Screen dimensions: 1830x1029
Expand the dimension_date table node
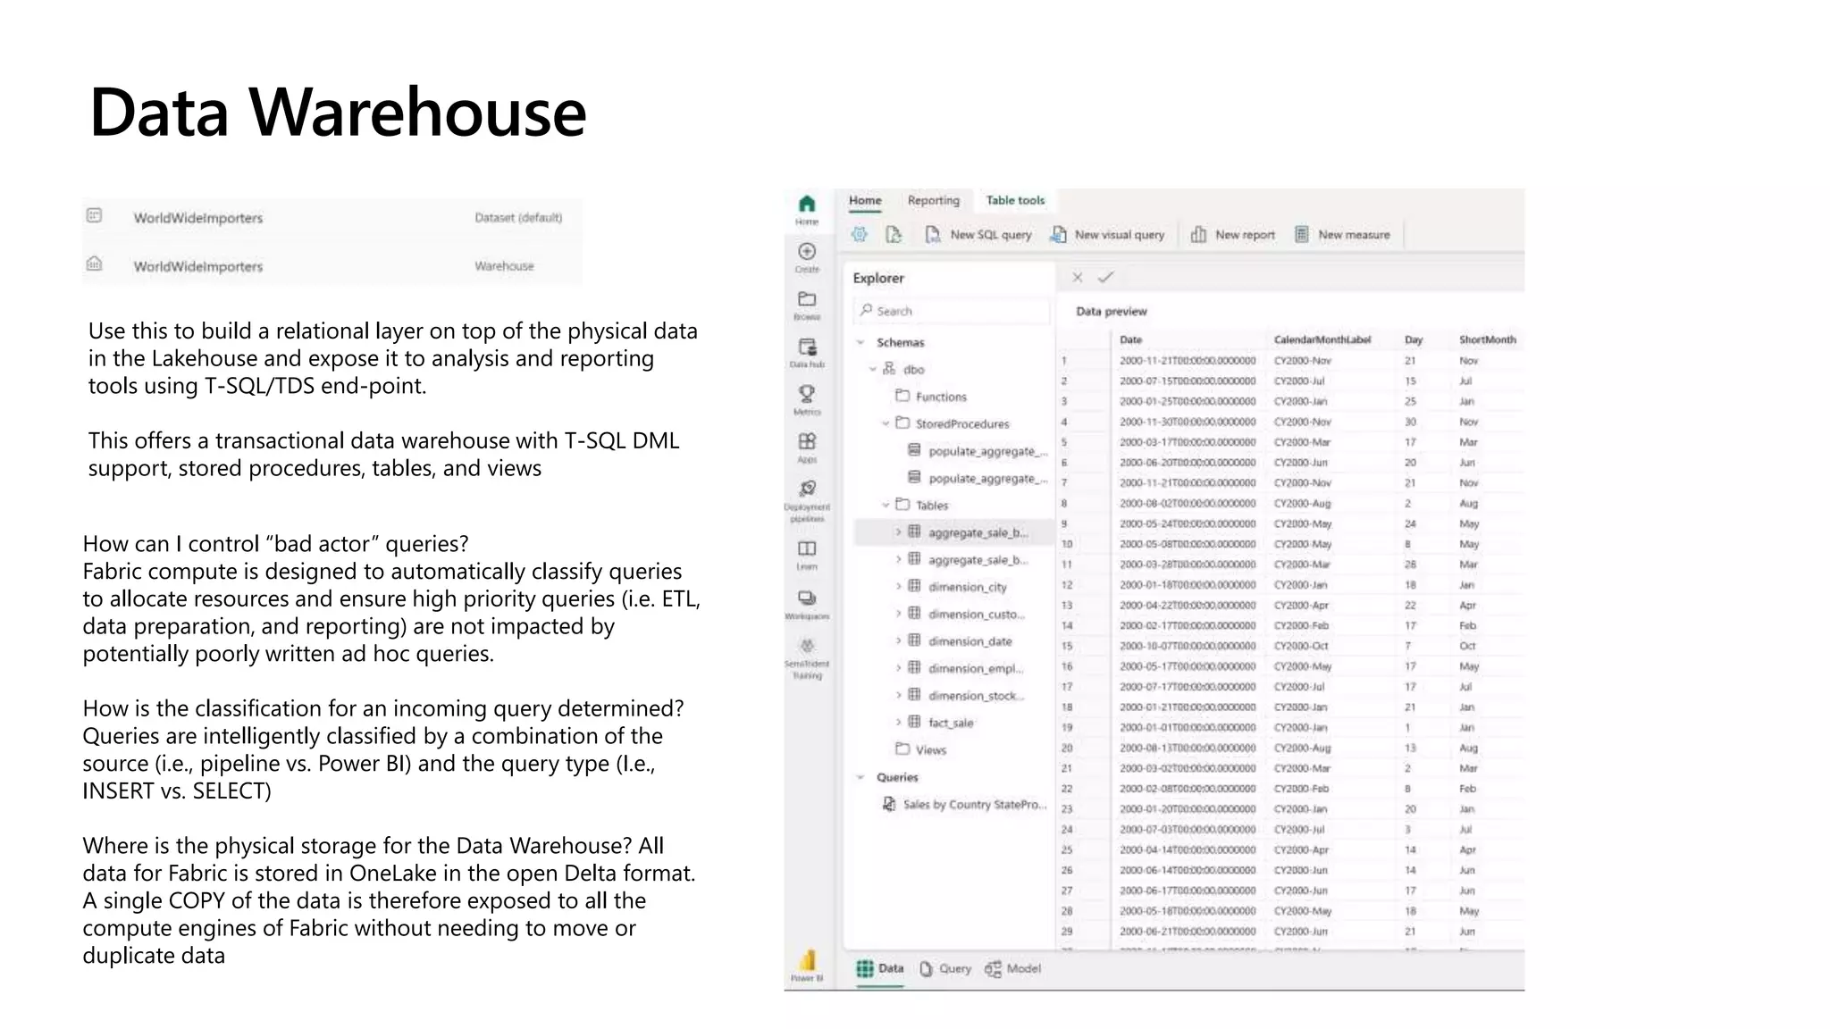(x=899, y=640)
